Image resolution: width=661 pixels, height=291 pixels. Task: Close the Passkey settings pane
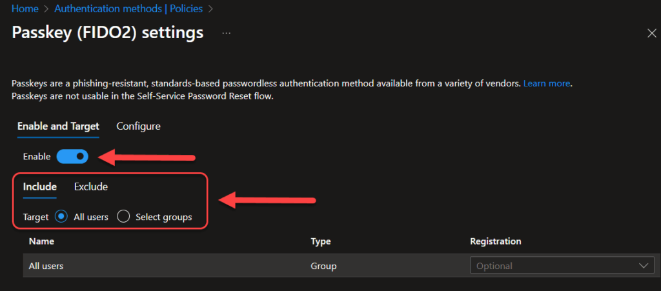pyautogui.click(x=652, y=34)
